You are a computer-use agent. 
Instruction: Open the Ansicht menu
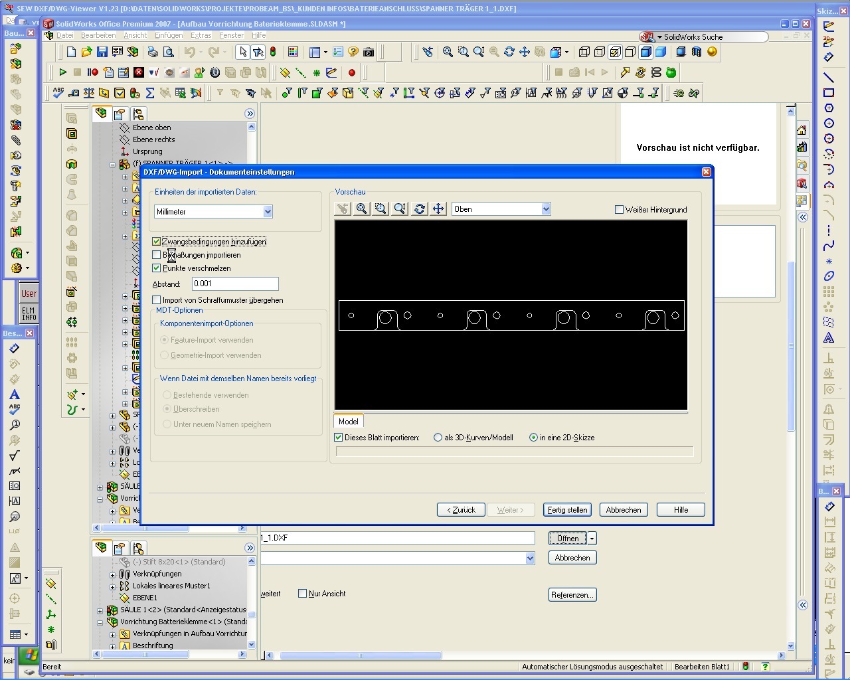tap(135, 35)
